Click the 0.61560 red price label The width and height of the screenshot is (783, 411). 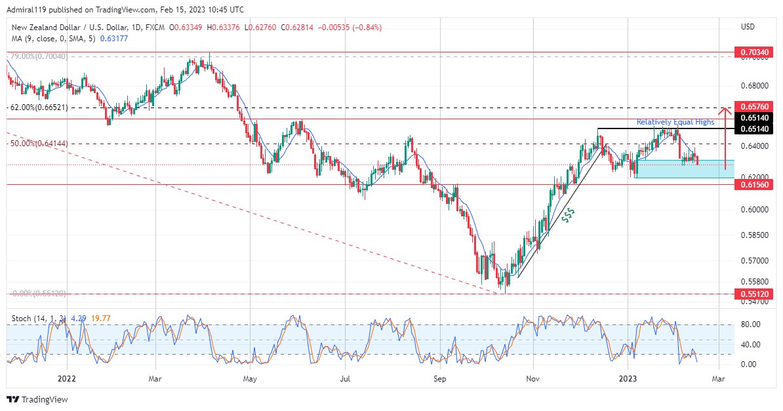(x=753, y=185)
